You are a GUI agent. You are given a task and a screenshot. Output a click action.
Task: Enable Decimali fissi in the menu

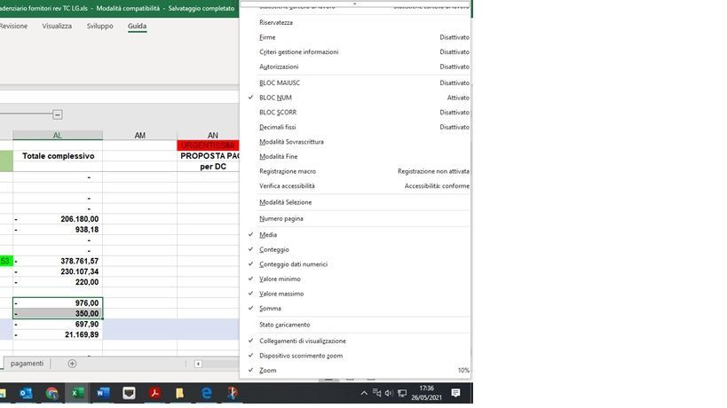point(355,128)
